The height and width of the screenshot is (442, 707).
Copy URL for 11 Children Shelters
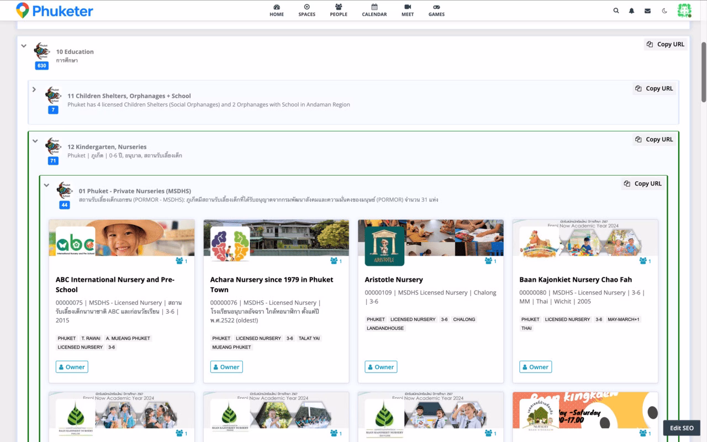click(655, 88)
